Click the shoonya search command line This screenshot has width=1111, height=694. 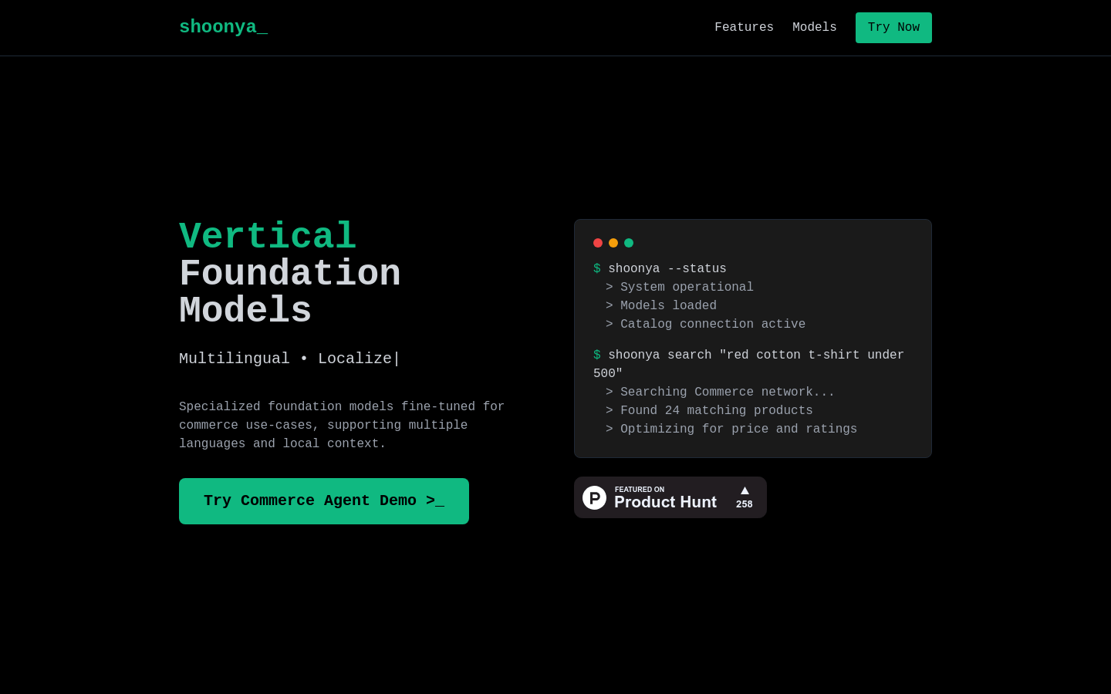pyautogui.click(x=748, y=364)
